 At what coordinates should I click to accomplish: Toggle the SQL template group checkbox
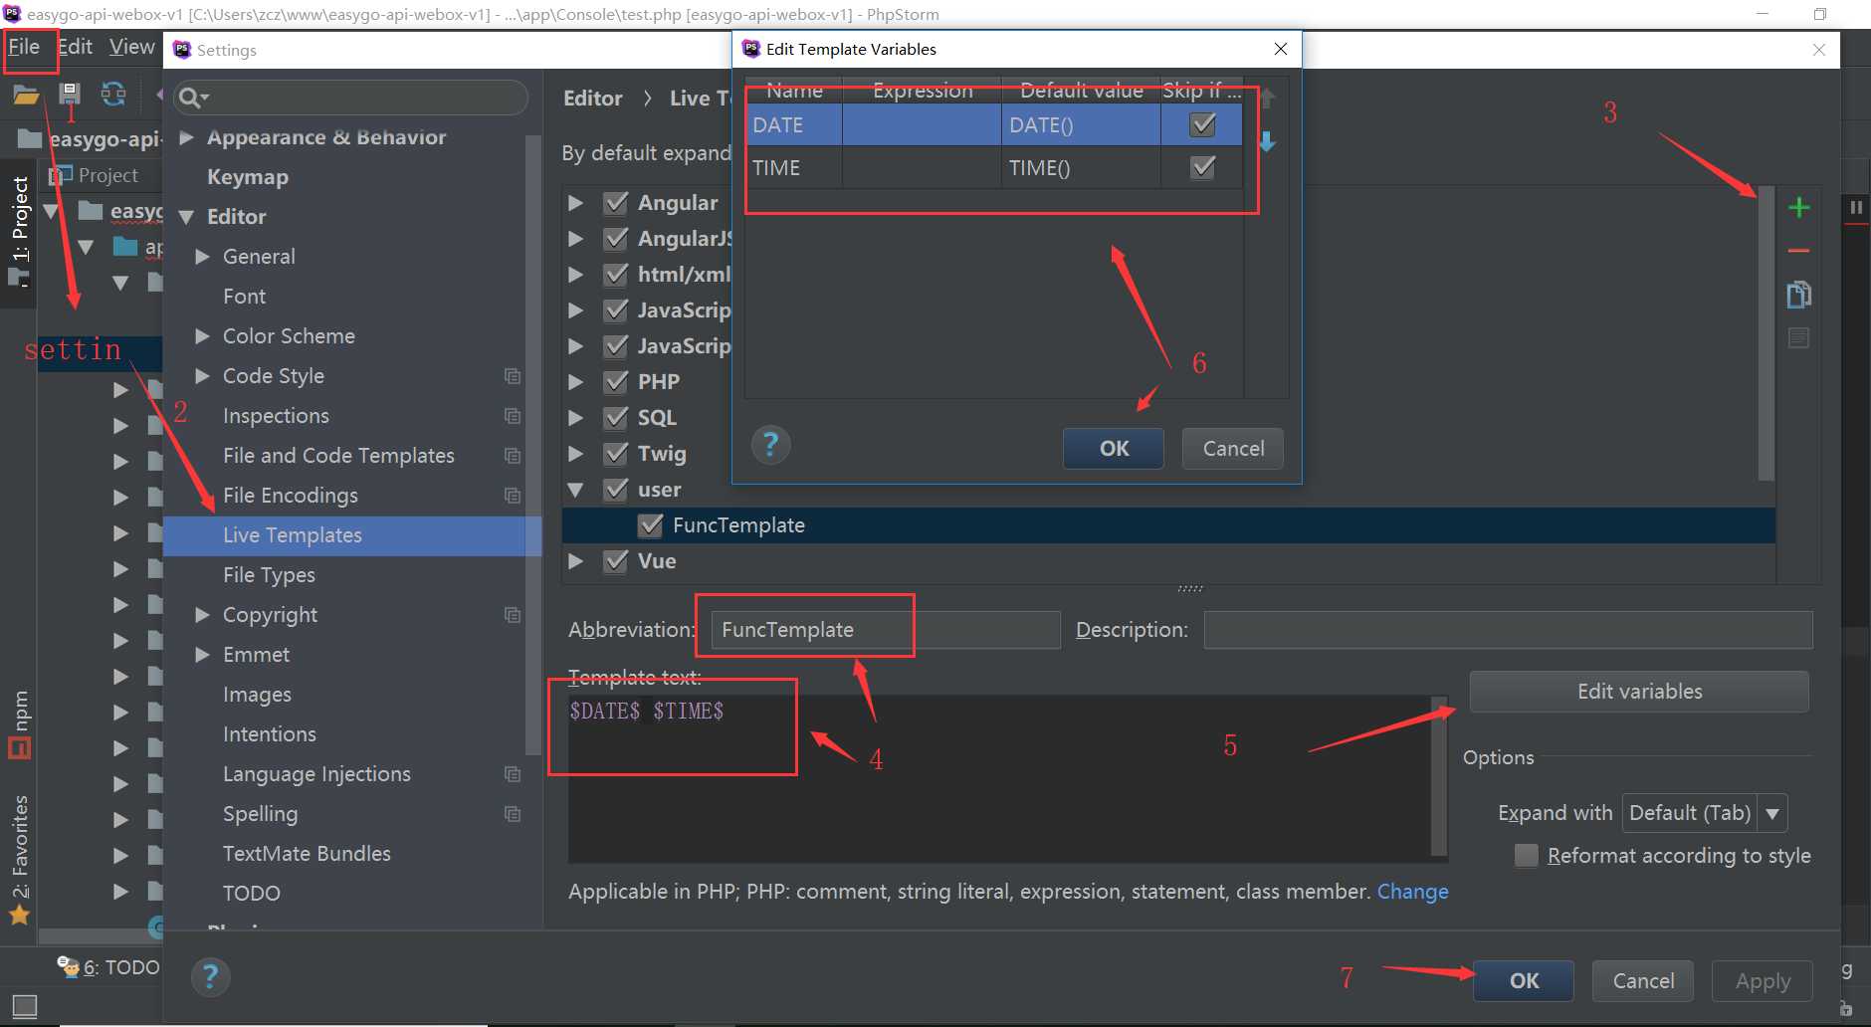click(x=616, y=418)
